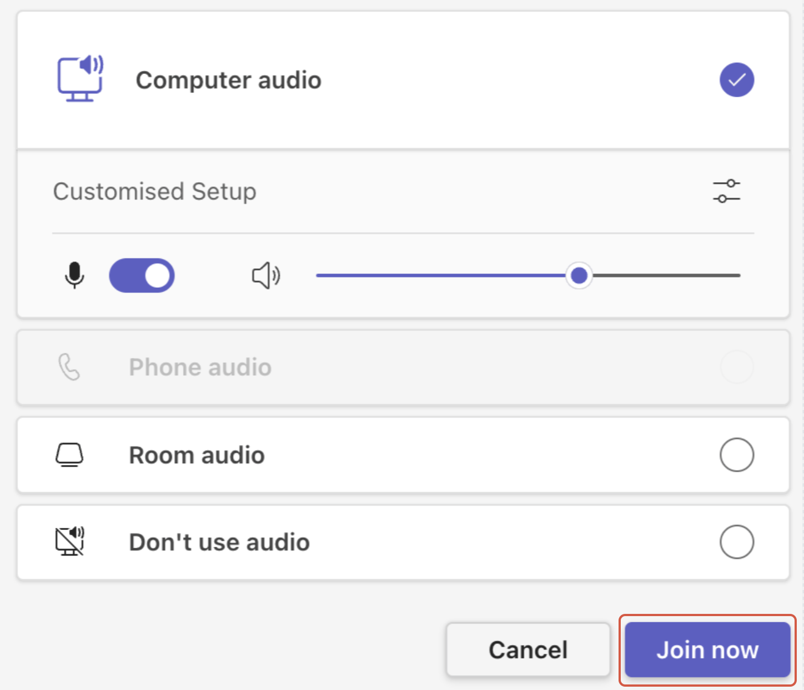Click the Don't use audio icon
Screen dimensions: 804x690
click(x=69, y=542)
